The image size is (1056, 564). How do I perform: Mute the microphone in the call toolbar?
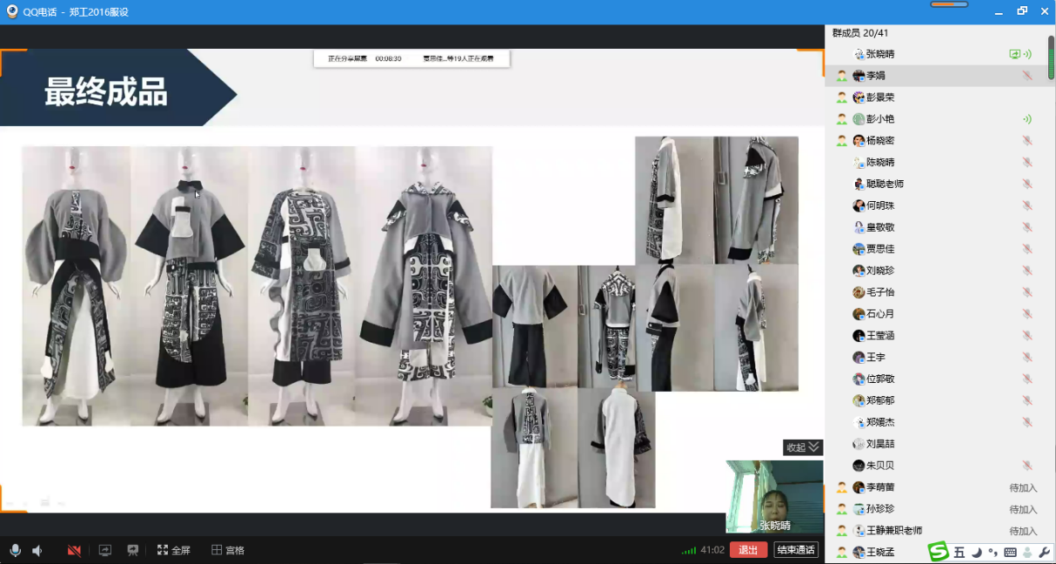(15, 550)
